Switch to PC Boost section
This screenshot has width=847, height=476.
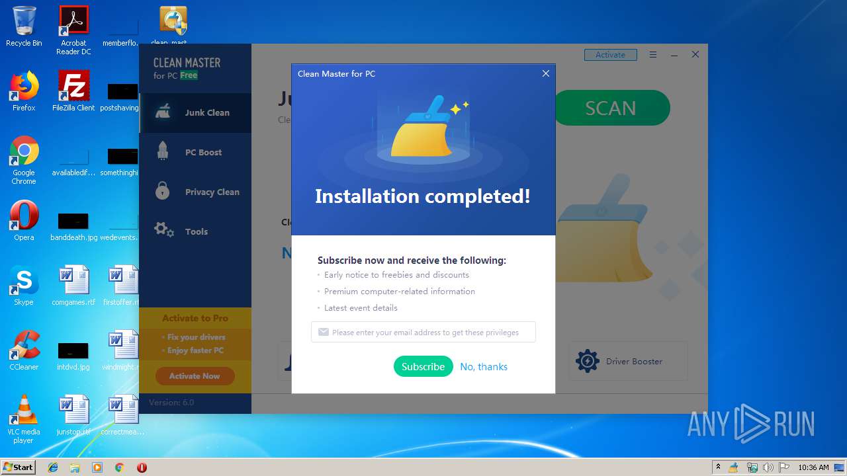195,152
